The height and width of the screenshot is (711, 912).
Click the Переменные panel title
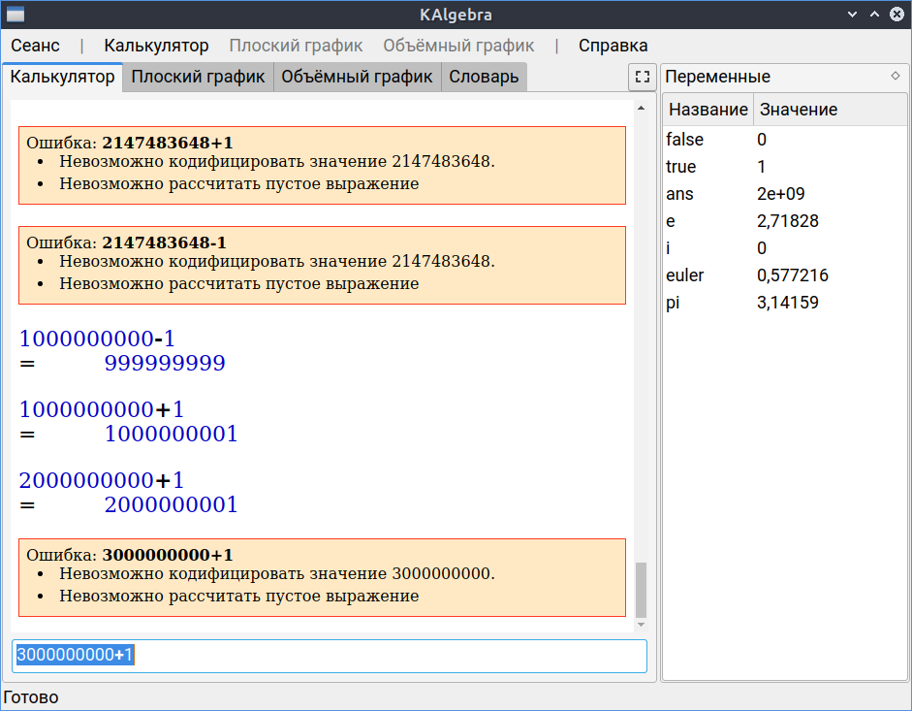(717, 77)
